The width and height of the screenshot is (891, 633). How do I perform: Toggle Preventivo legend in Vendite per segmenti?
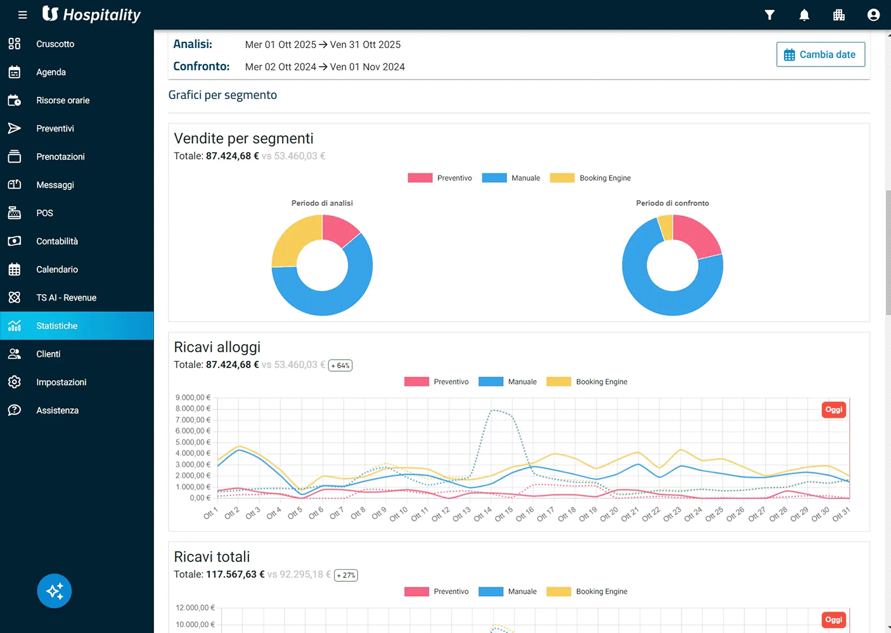[440, 178]
